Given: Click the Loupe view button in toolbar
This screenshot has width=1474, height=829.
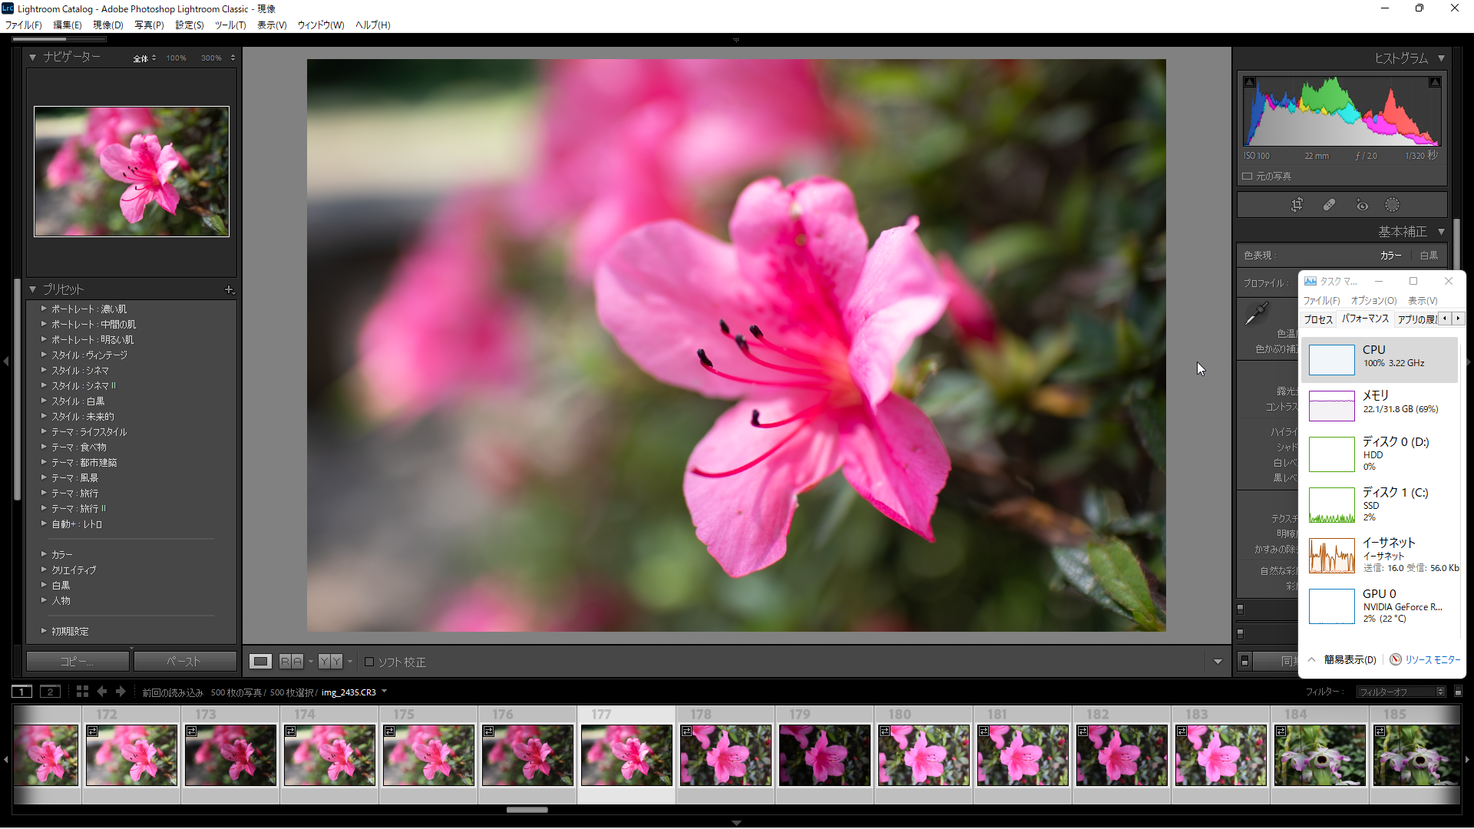Looking at the screenshot, I should coord(261,662).
